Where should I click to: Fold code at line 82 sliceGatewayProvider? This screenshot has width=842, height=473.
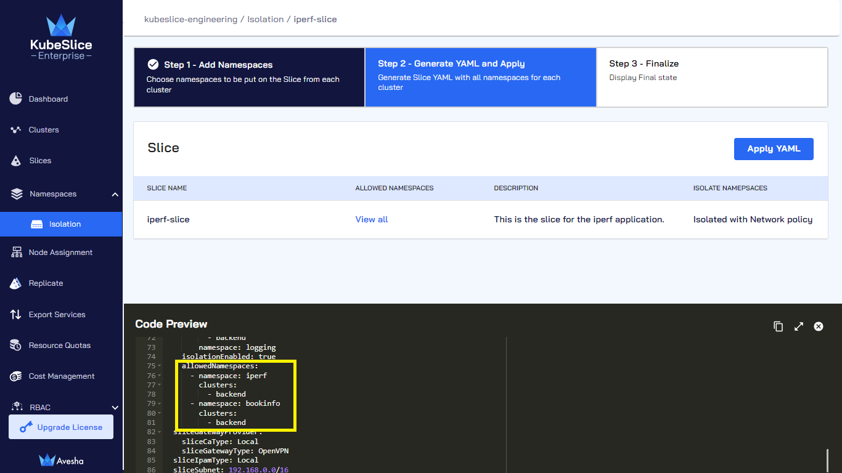coord(159,432)
